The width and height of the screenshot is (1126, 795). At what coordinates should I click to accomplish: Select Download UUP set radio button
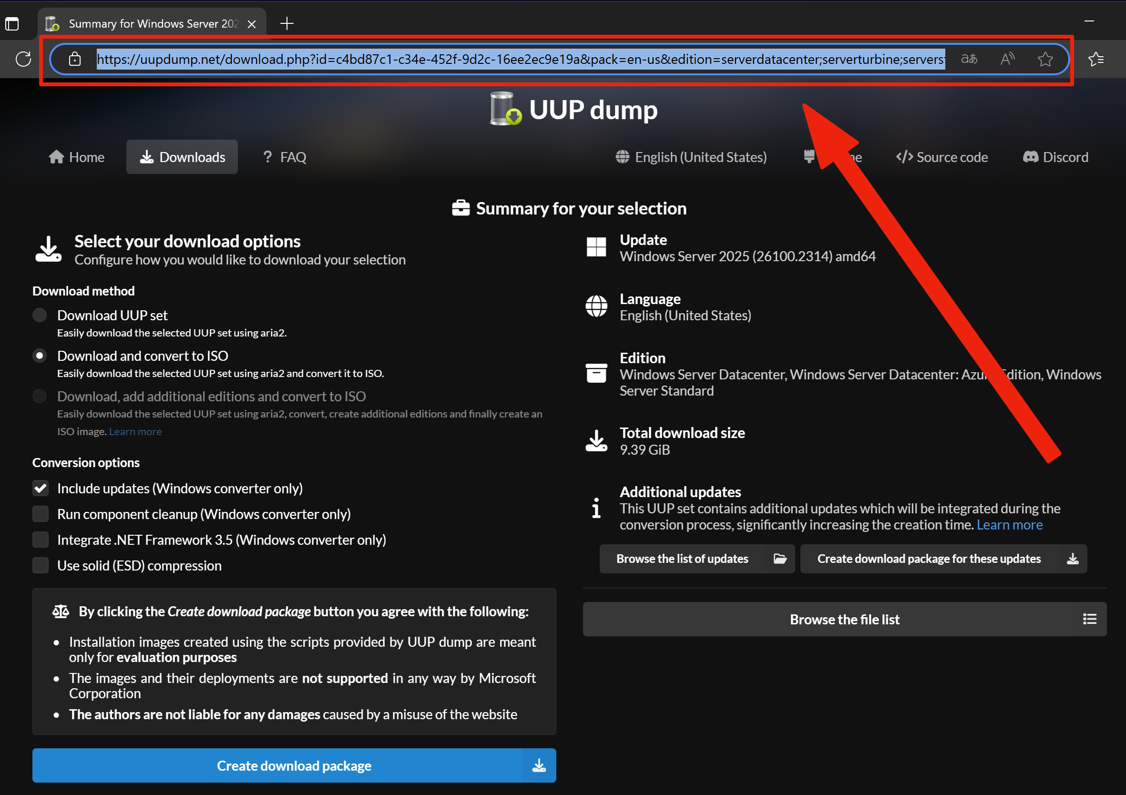tap(40, 315)
